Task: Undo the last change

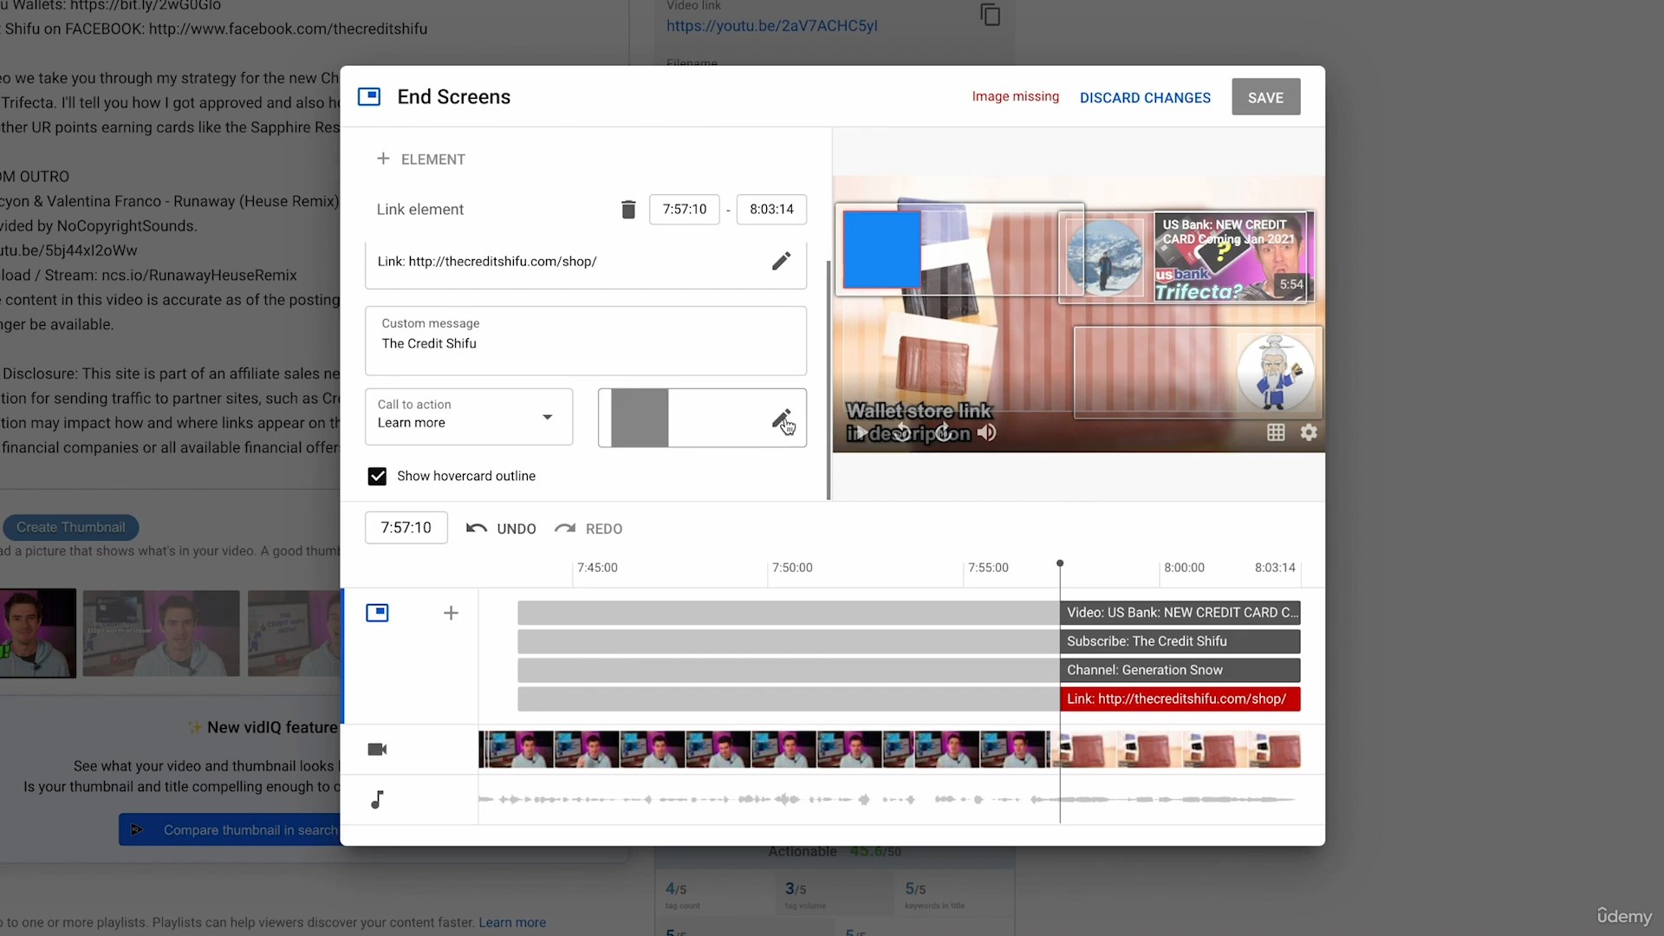Action: pyautogui.click(x=501, y=529)
